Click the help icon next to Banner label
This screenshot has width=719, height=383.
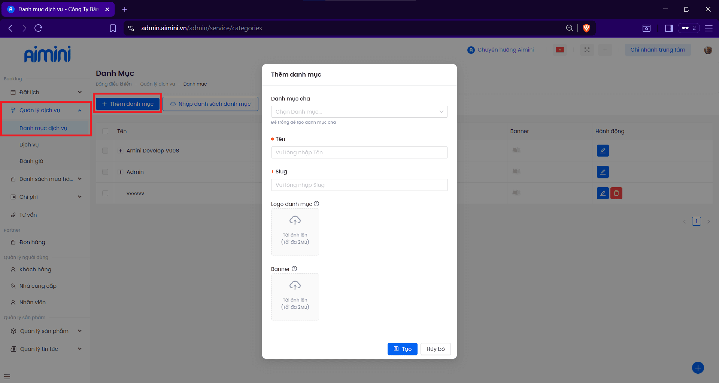[294, 269]
